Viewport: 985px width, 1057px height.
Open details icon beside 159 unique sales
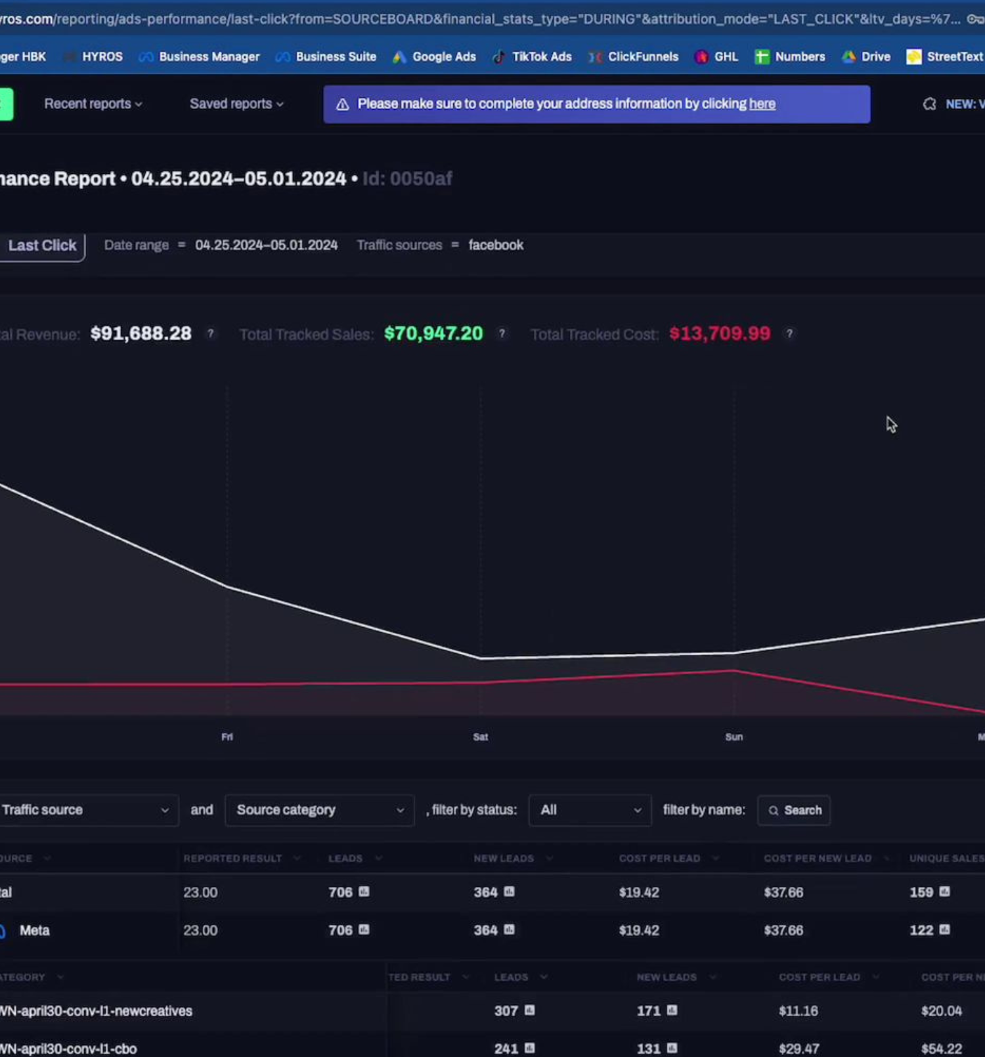944,892
